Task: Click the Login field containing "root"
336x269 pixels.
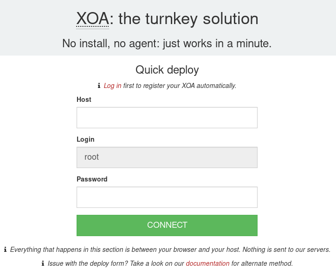Action: [x=167, y=157]
